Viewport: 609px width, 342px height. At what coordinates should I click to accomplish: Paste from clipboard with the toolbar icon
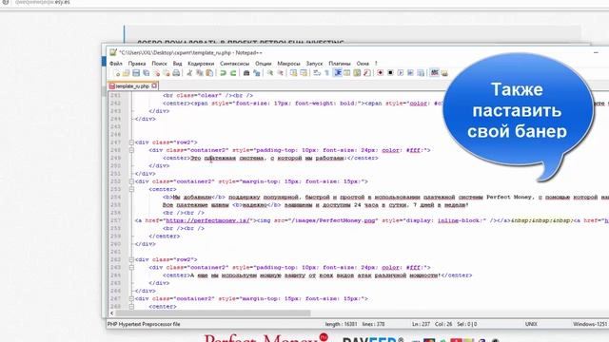coord(209,73)
